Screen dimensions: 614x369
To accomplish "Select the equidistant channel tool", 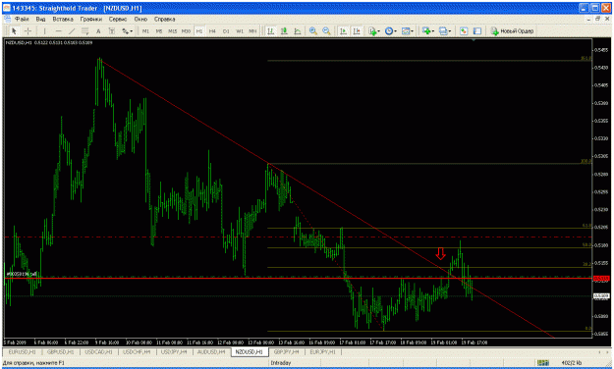I will click(x=84, y=30).
